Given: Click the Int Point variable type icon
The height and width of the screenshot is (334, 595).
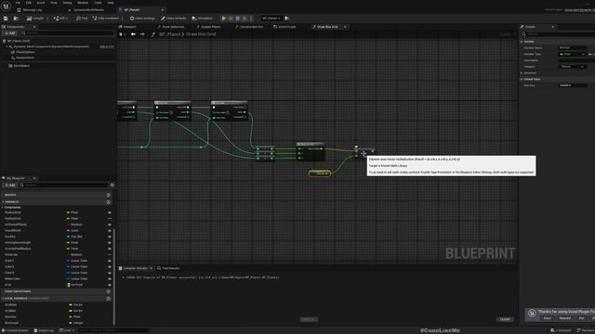Looking at the screenshot, I should (69, 285).
